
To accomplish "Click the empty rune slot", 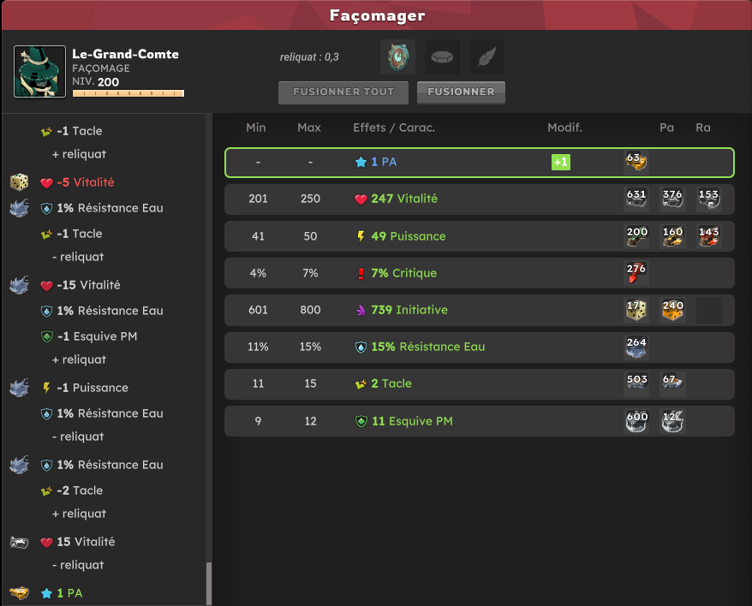I will (x=442, y=57).
